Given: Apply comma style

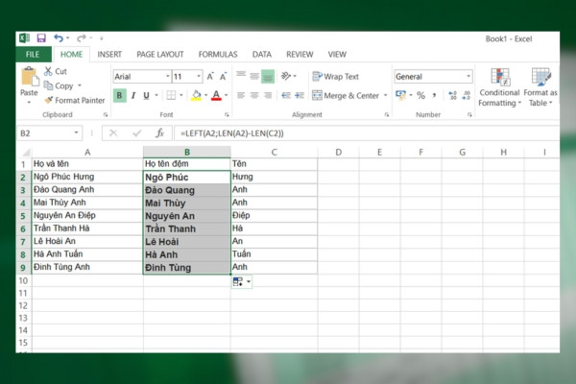Looking at the screenshot, I should (434, 96).
